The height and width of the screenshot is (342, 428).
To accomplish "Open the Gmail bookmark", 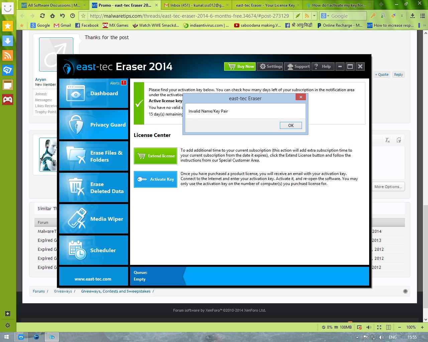I will coord(63,25).
